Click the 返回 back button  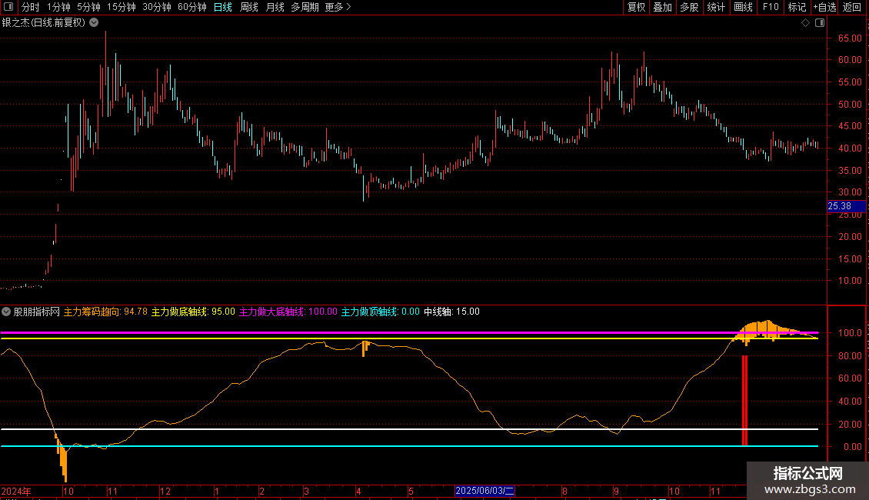[852, 8]
